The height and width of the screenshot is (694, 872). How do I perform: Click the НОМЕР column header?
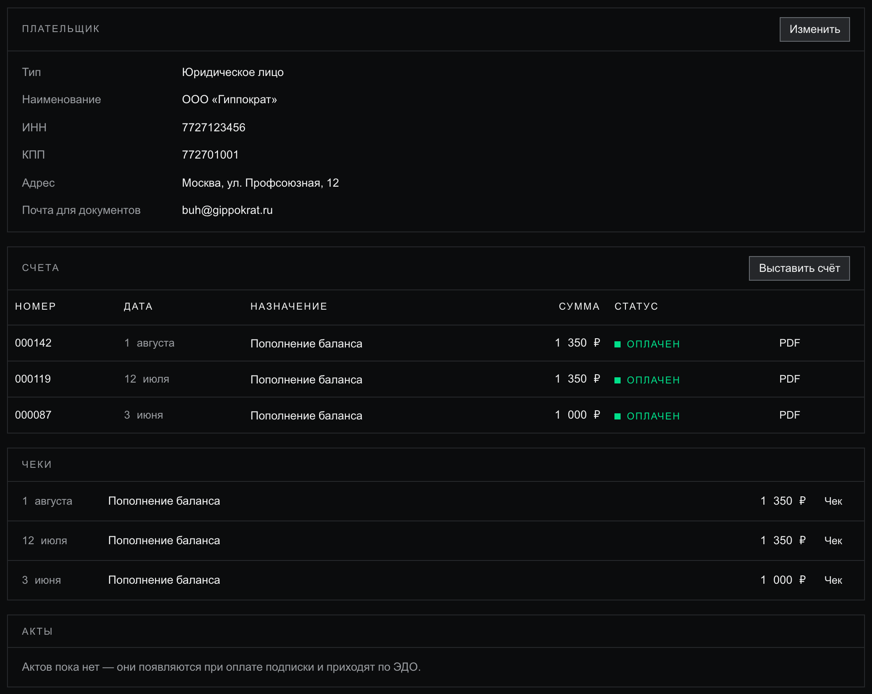pyautogui.click(x=36, y=307)
